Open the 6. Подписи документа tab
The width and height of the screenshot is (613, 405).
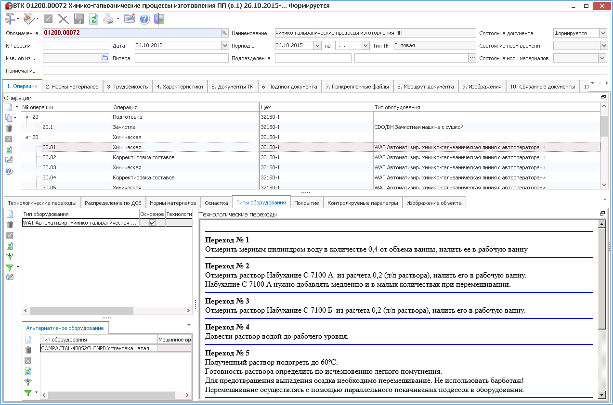tap(290, 87)
